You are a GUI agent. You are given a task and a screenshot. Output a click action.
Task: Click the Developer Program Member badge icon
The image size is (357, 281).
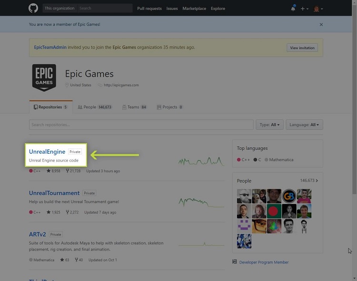coord(235,262)
